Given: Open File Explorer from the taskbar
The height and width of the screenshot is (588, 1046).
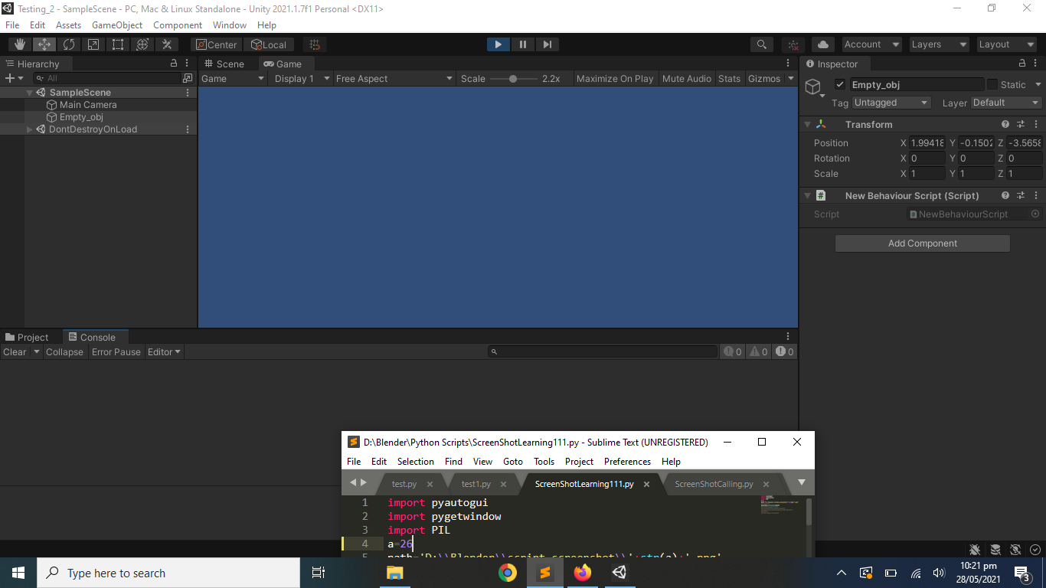Looking at the screenshot, I should [394, 573].
